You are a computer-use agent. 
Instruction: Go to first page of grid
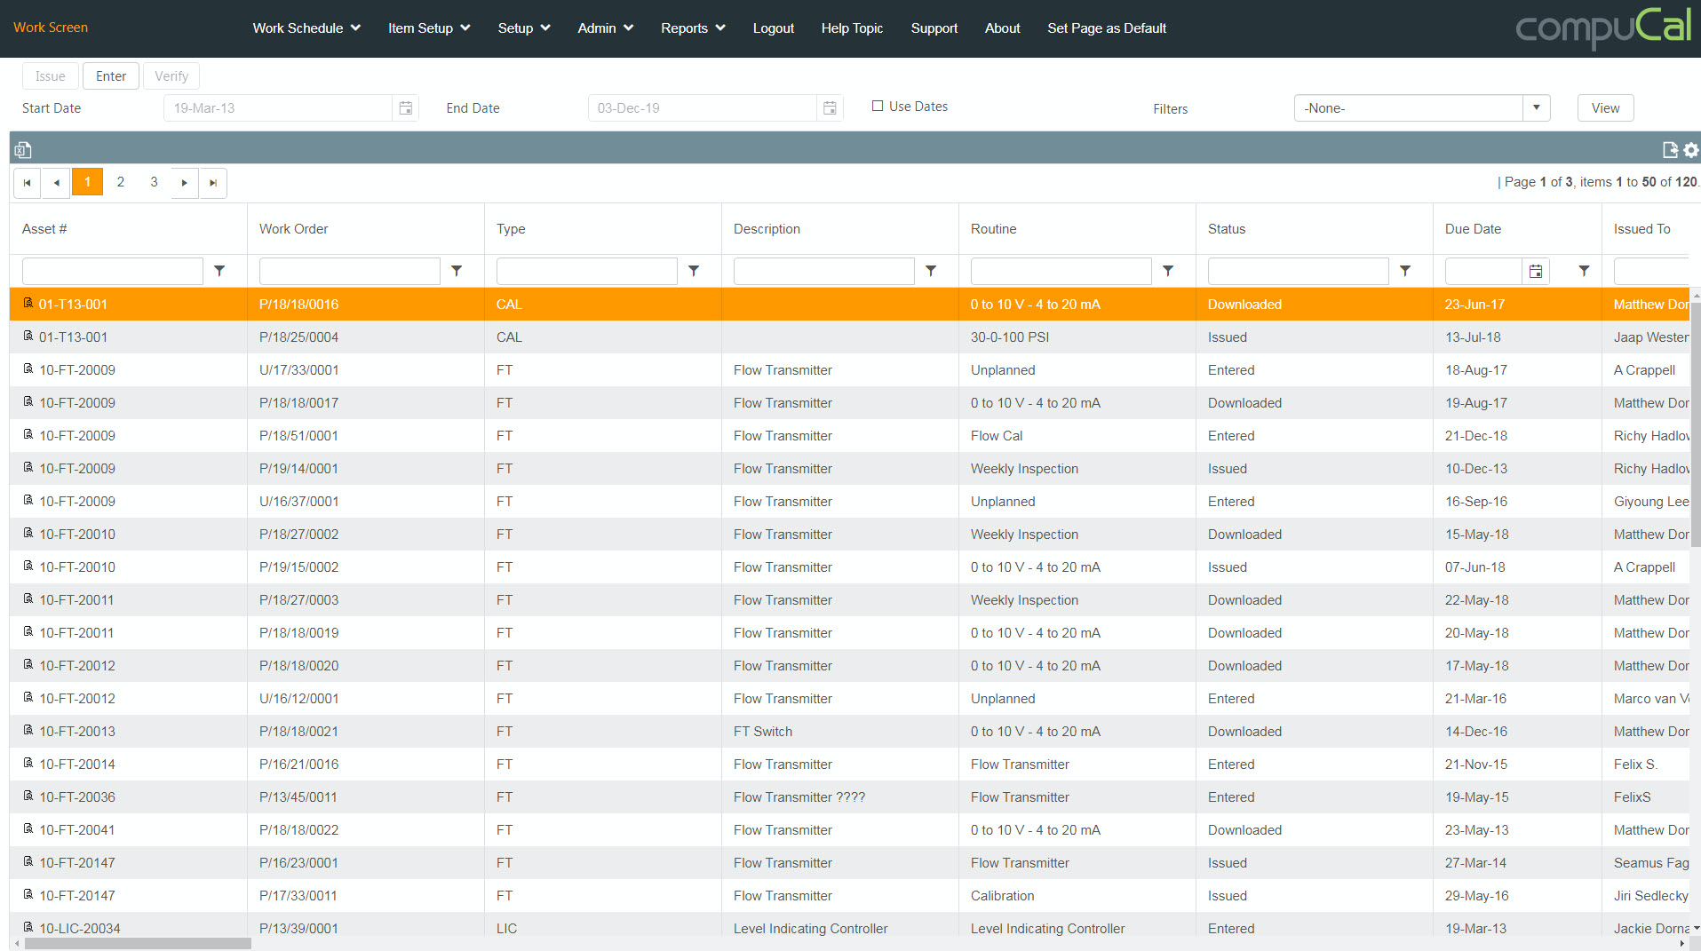27,183
